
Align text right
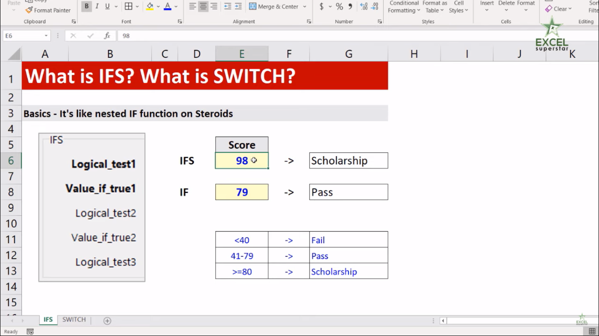pos(214,6)
